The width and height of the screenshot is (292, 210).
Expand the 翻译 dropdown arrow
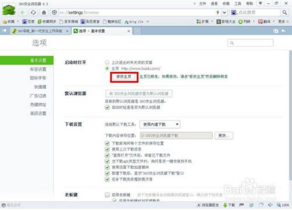pyautogui.click(x=274, y=21)
